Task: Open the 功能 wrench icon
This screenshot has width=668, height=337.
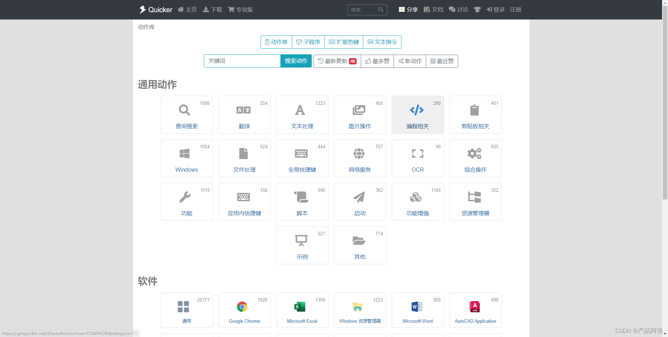Action: click(x=185, y=197)
